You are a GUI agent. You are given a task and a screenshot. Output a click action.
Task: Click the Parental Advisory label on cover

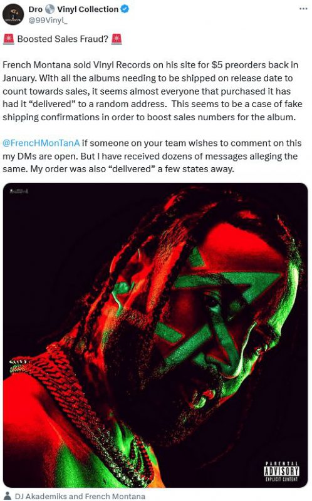click(281, 471)
